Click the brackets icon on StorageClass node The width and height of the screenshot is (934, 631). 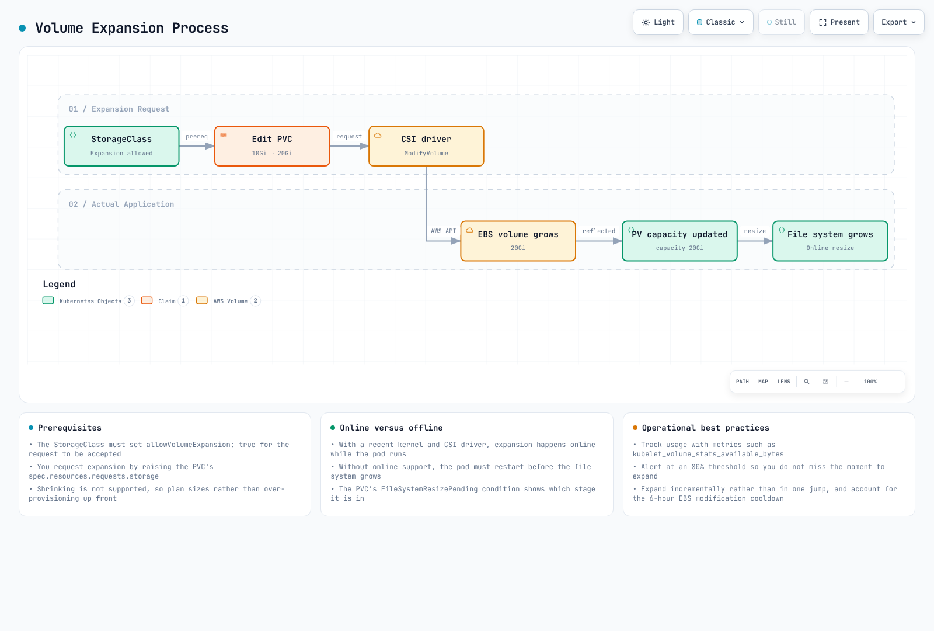(x=73, y=135)
